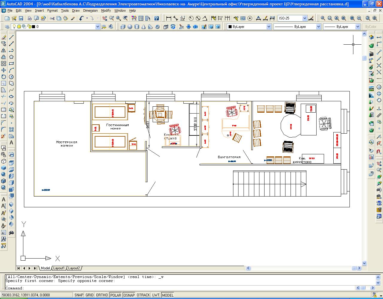Select the Line drawing tool

point(11,37)
